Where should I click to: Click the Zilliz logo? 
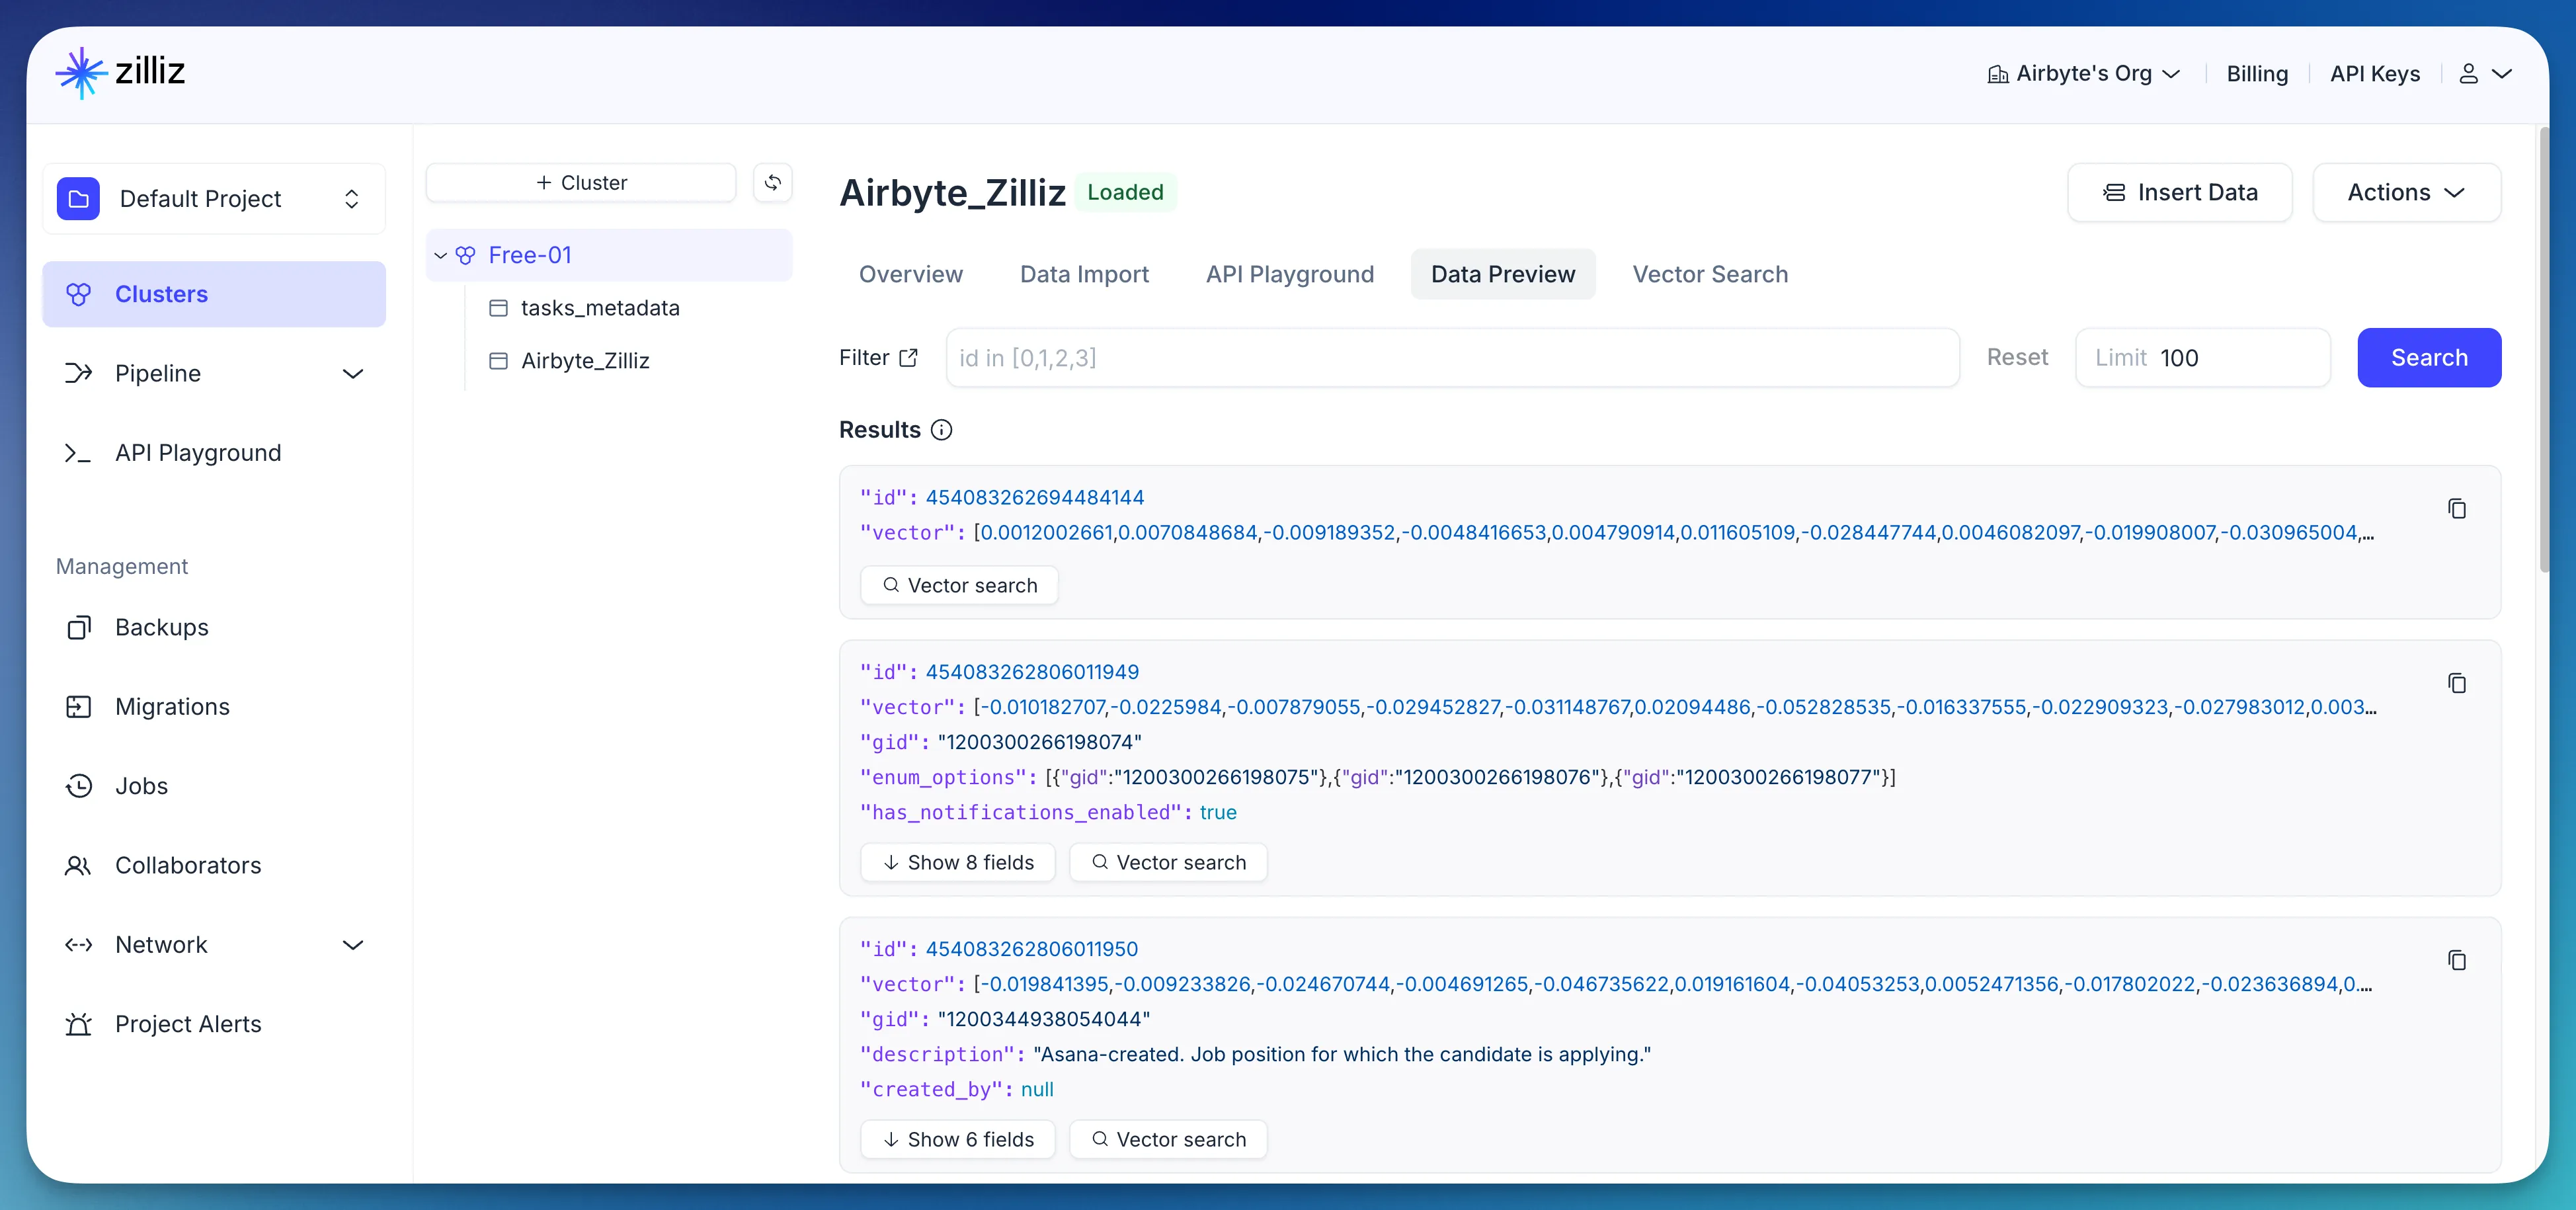120,72
